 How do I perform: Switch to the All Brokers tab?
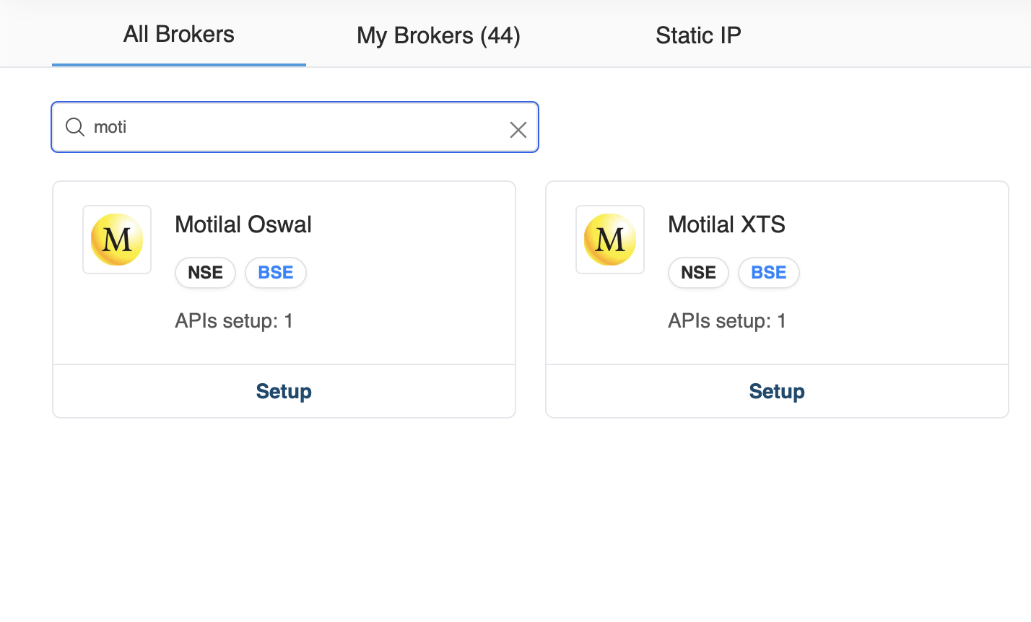pos(179,35)
